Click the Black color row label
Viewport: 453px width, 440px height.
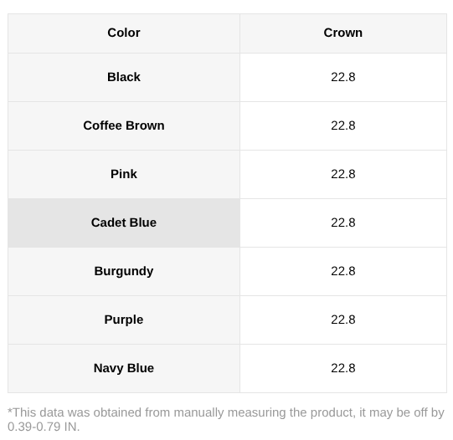[124, 77]
